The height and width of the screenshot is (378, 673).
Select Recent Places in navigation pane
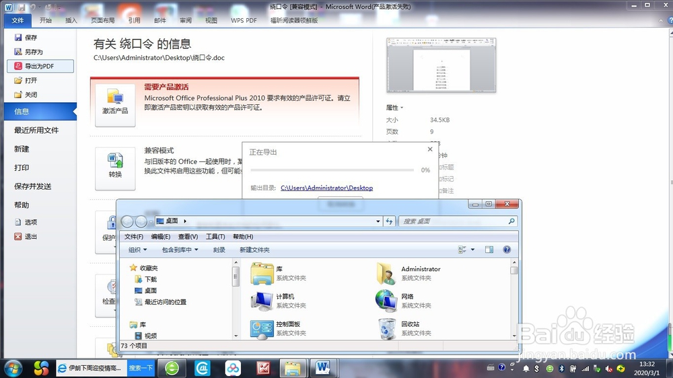[x=161, y=302]
